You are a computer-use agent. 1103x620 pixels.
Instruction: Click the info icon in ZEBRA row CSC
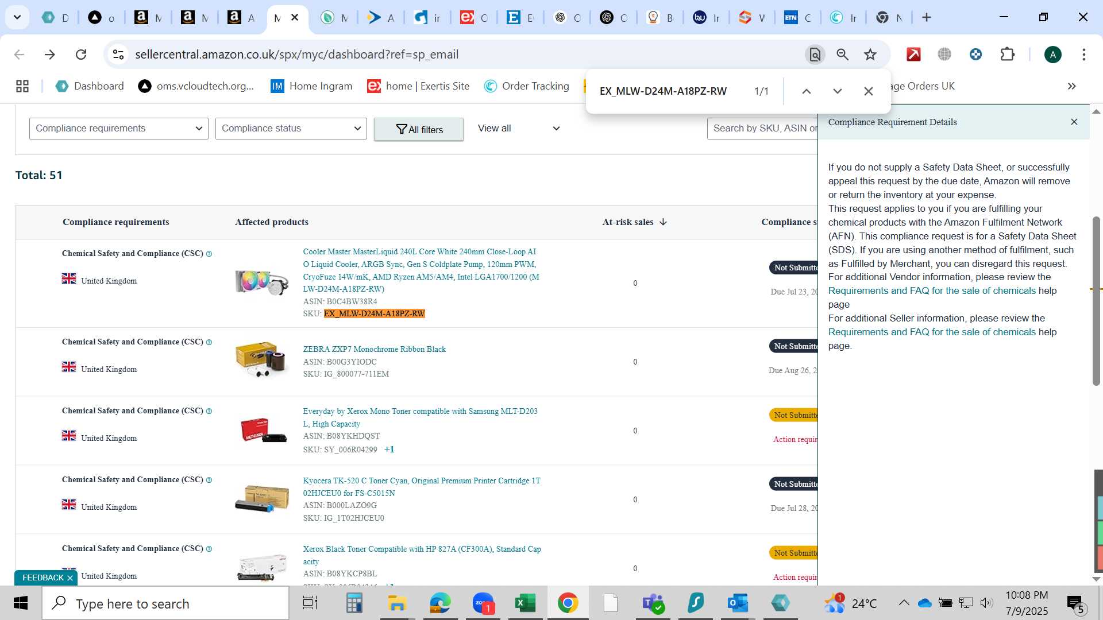[209, 342]
